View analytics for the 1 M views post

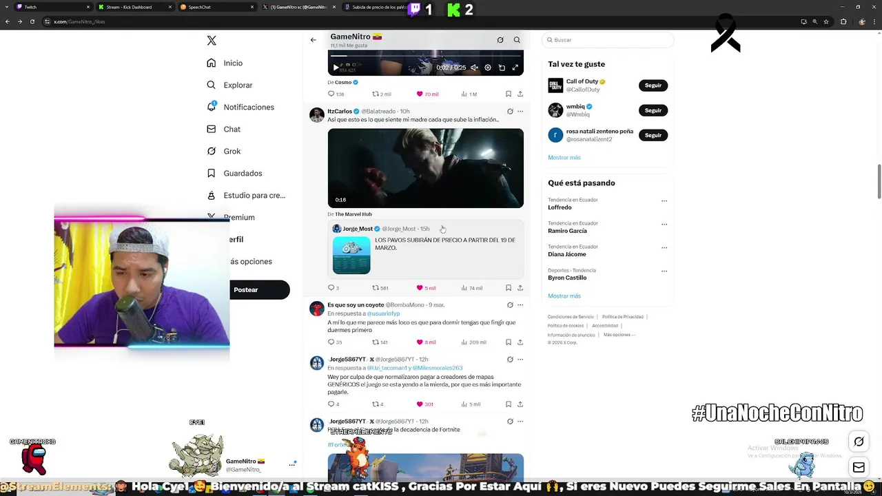click(469, 94)
